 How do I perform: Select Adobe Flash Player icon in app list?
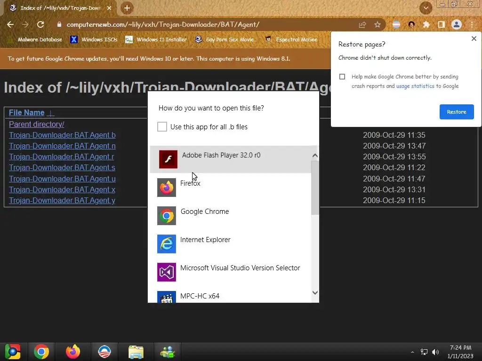tap(168, 159)
